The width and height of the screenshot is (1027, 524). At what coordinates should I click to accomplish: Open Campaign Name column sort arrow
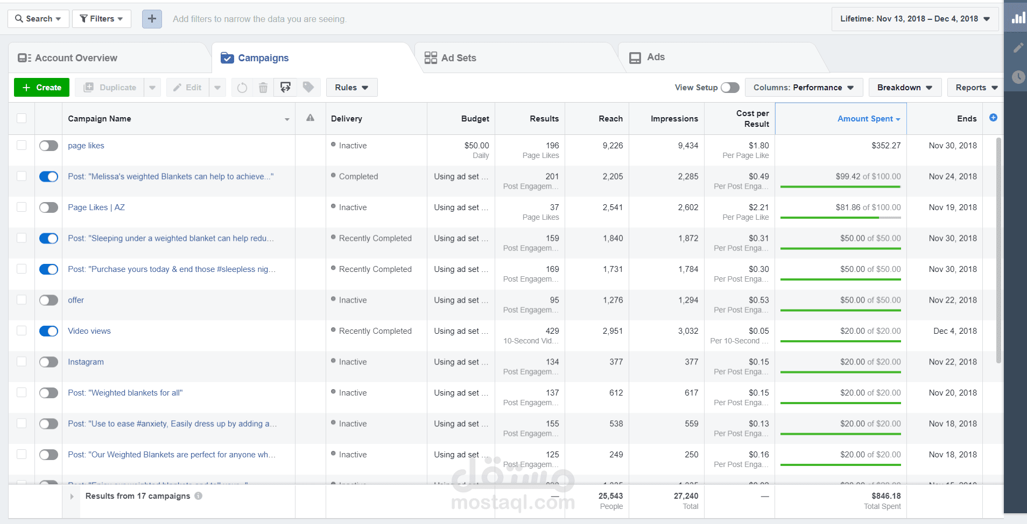click(x=287, y=119)
